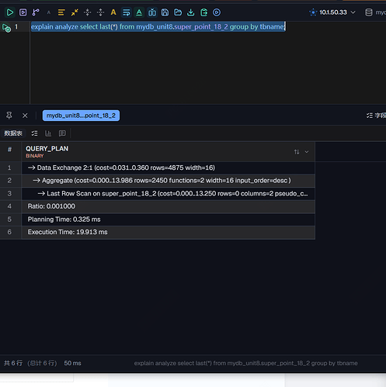Click the 字段 button at the right of results
Viewport: 386px width, 387px height.
point(376,116)
